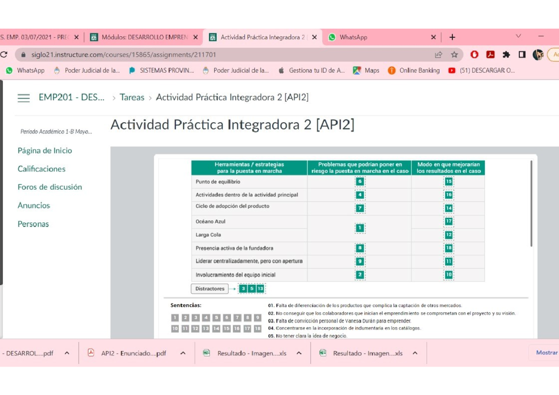Expand options for a Resultado - Imagen download

(x=299, y=353)
